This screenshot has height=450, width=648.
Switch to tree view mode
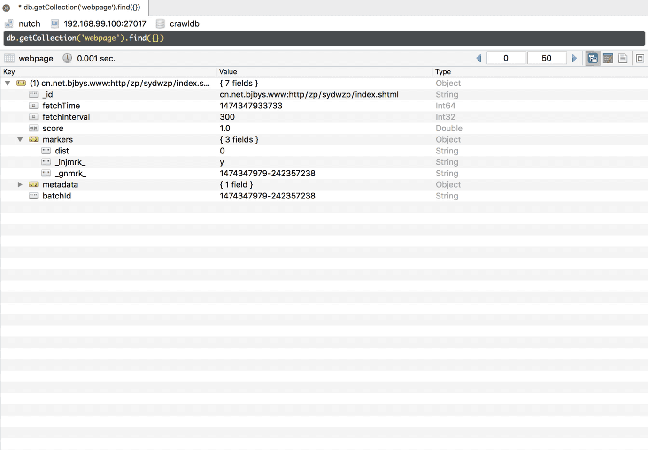point(593,59)
